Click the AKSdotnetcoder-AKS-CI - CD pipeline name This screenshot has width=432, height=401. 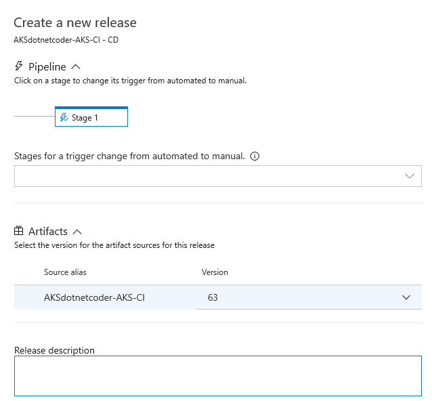click(x=66, y=40)
